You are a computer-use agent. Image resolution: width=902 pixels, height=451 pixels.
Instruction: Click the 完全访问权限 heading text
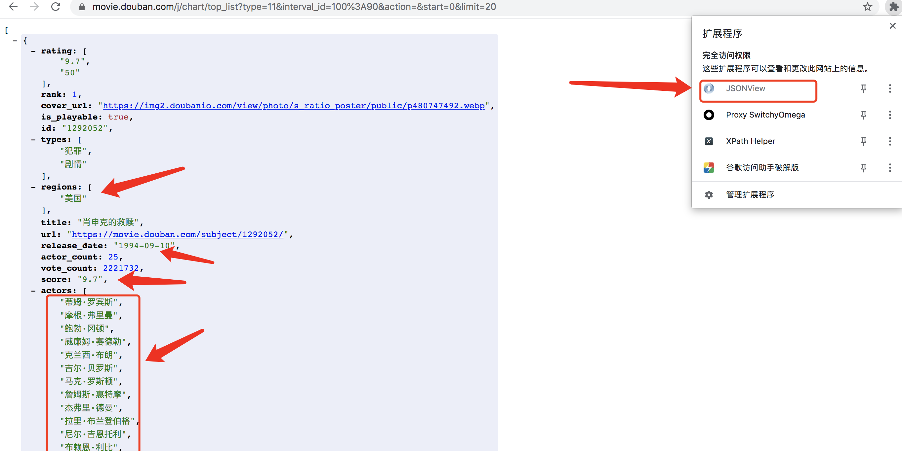click(x=726, y=55)
